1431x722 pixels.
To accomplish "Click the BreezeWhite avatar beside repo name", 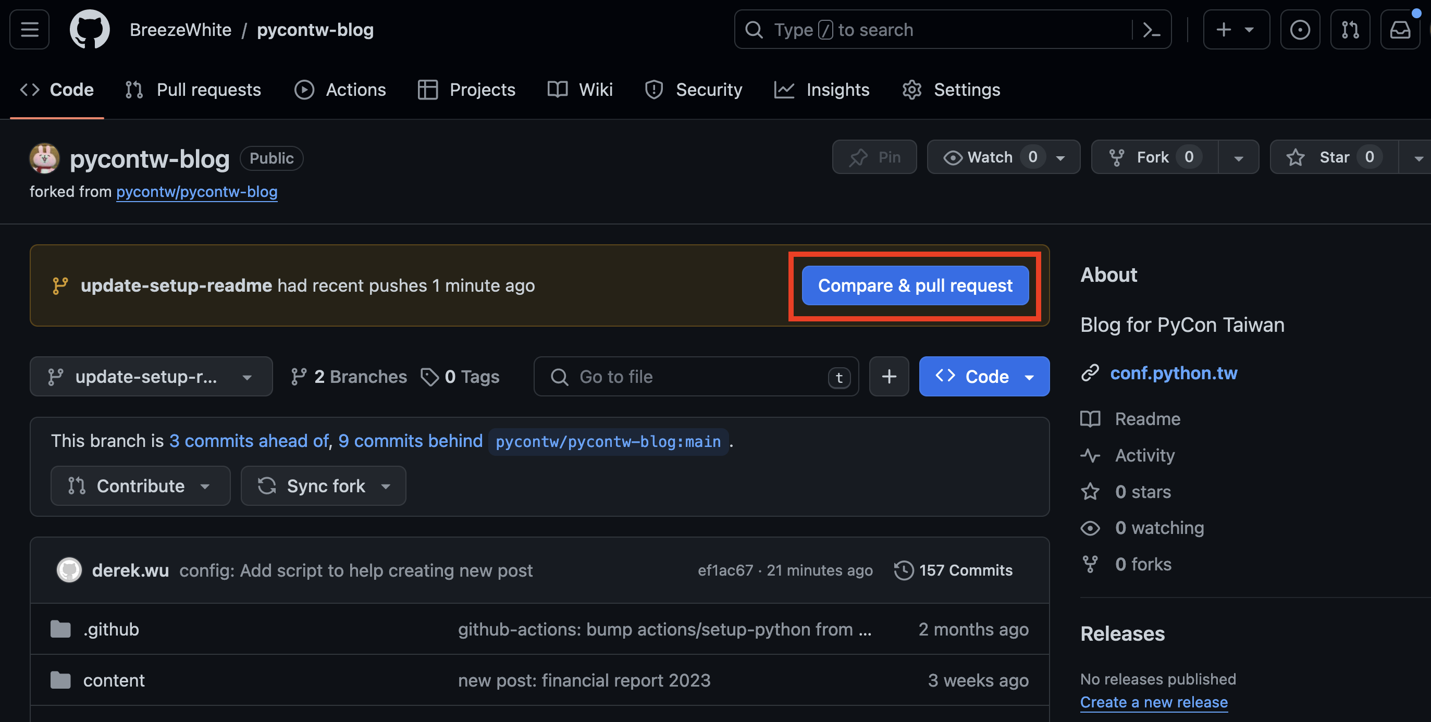I will (44, 158).
